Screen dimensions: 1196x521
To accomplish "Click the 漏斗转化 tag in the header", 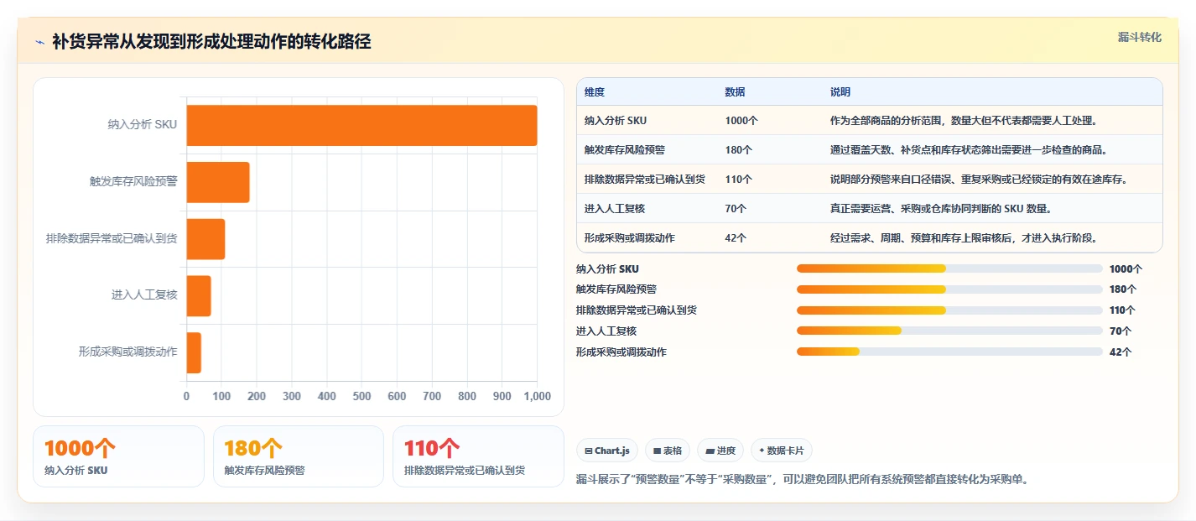I will point(1140,37).
